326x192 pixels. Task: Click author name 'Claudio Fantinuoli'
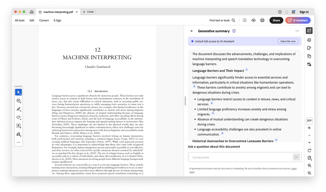[97, 67]
